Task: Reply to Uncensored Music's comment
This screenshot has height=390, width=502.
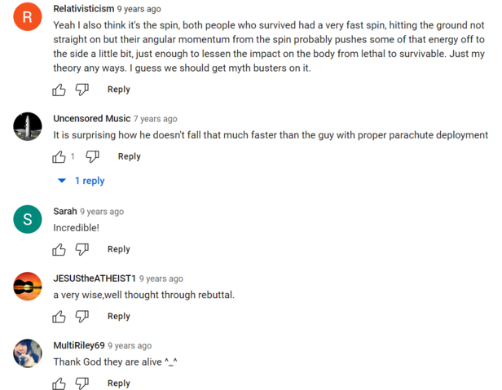Action: coord(129,156)
